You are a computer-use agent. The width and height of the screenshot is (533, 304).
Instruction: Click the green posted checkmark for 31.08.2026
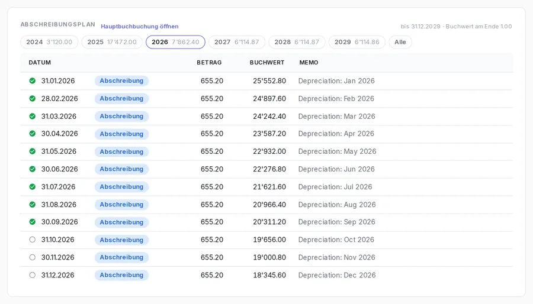[x=33, y=204]
